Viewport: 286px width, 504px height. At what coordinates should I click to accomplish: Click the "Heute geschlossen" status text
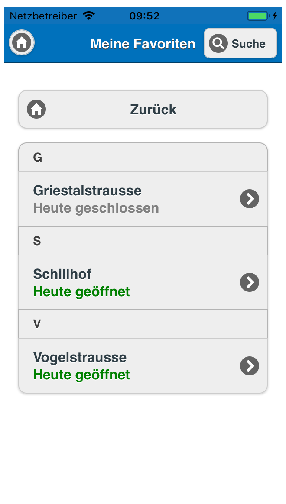(96, 208)
